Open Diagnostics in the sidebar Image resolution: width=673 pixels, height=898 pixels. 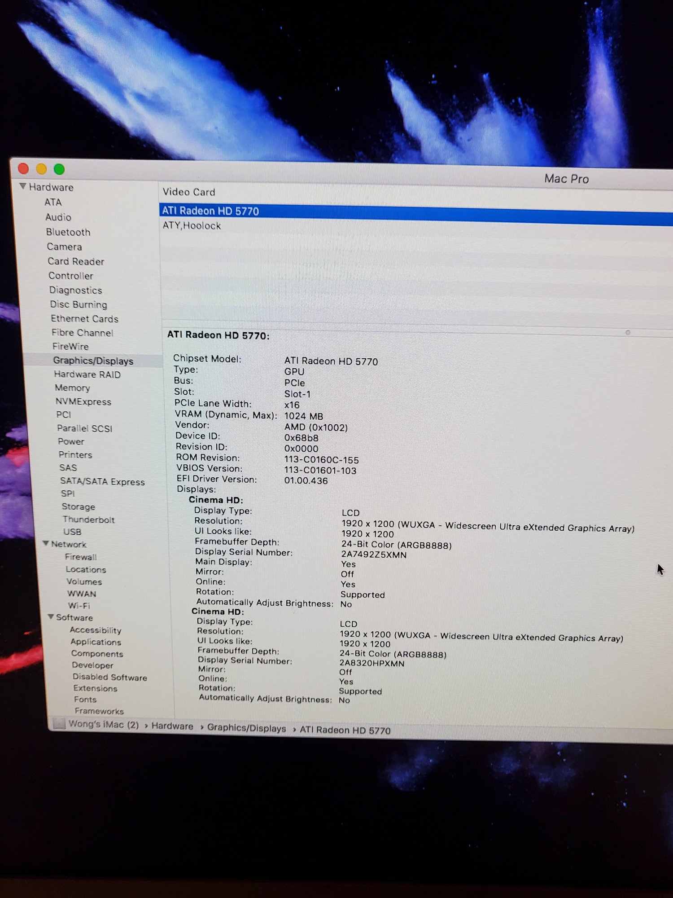tap(76, 290)
